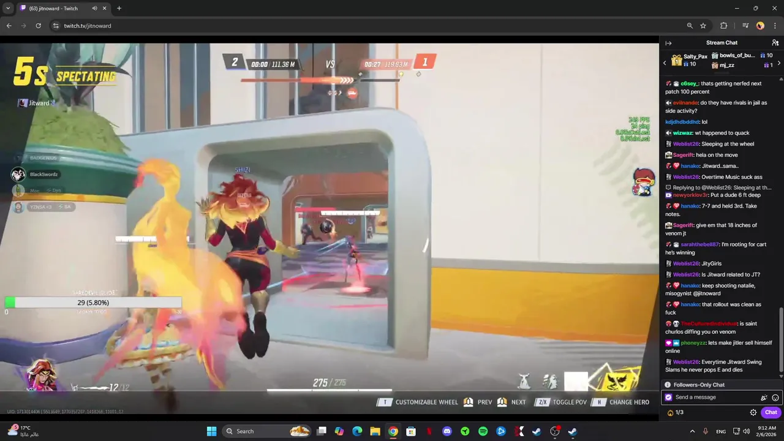Viewport: 784px width, 441px height.
Task: Open Microsoft Store from taskbar
Action: tap(411, 431)
